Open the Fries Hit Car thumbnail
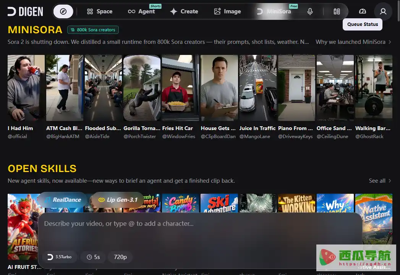400x275 pixels. (180, 88)
